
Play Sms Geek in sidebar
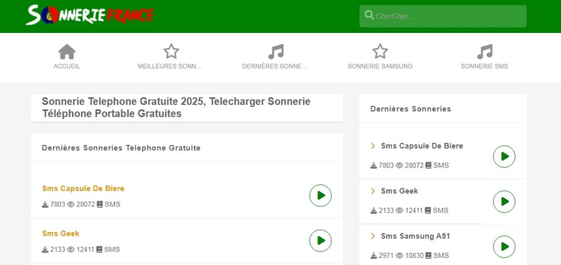tap(504, 201)
